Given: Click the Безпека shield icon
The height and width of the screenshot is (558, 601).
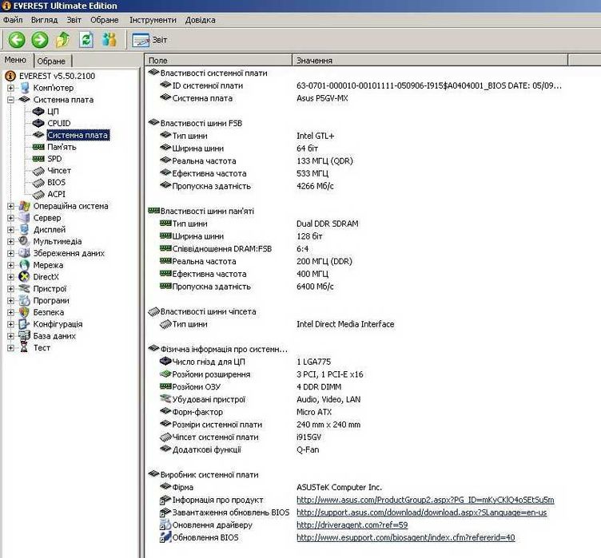Looking at the screenshot, I should tap(25, 312).
